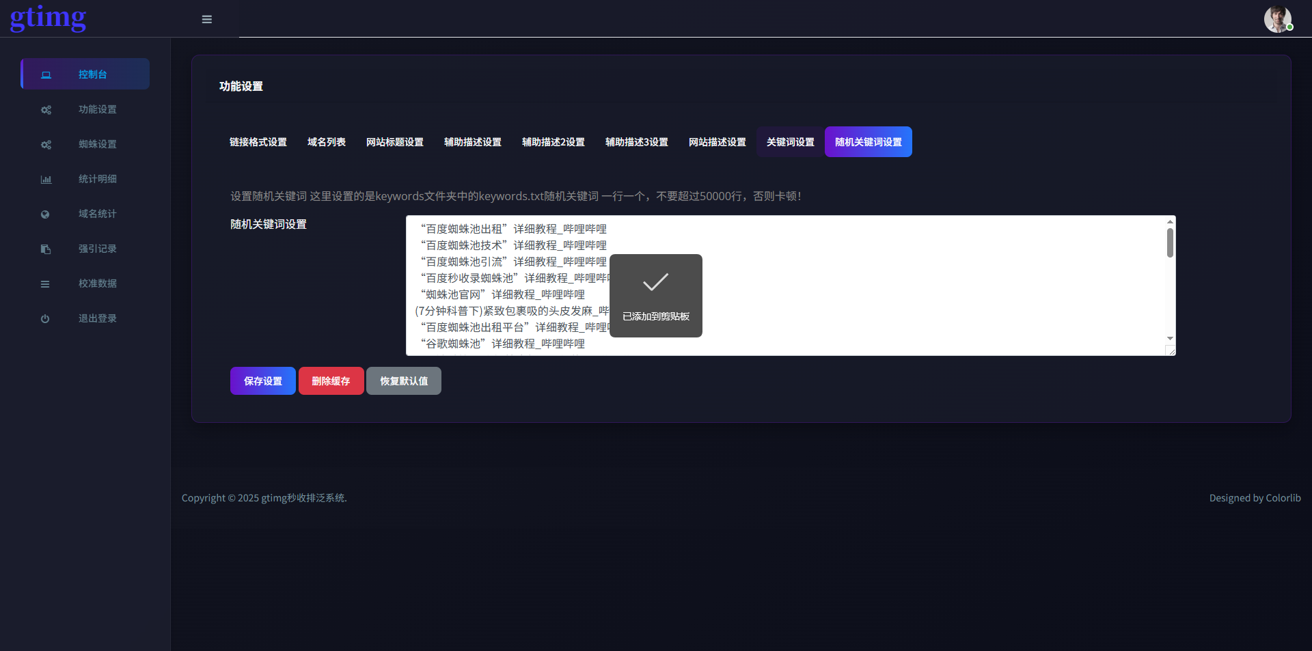Viewport: 1312px width, 651px height.
Task: Select the 辅助描述设置 tab
Action: [473, 142]
